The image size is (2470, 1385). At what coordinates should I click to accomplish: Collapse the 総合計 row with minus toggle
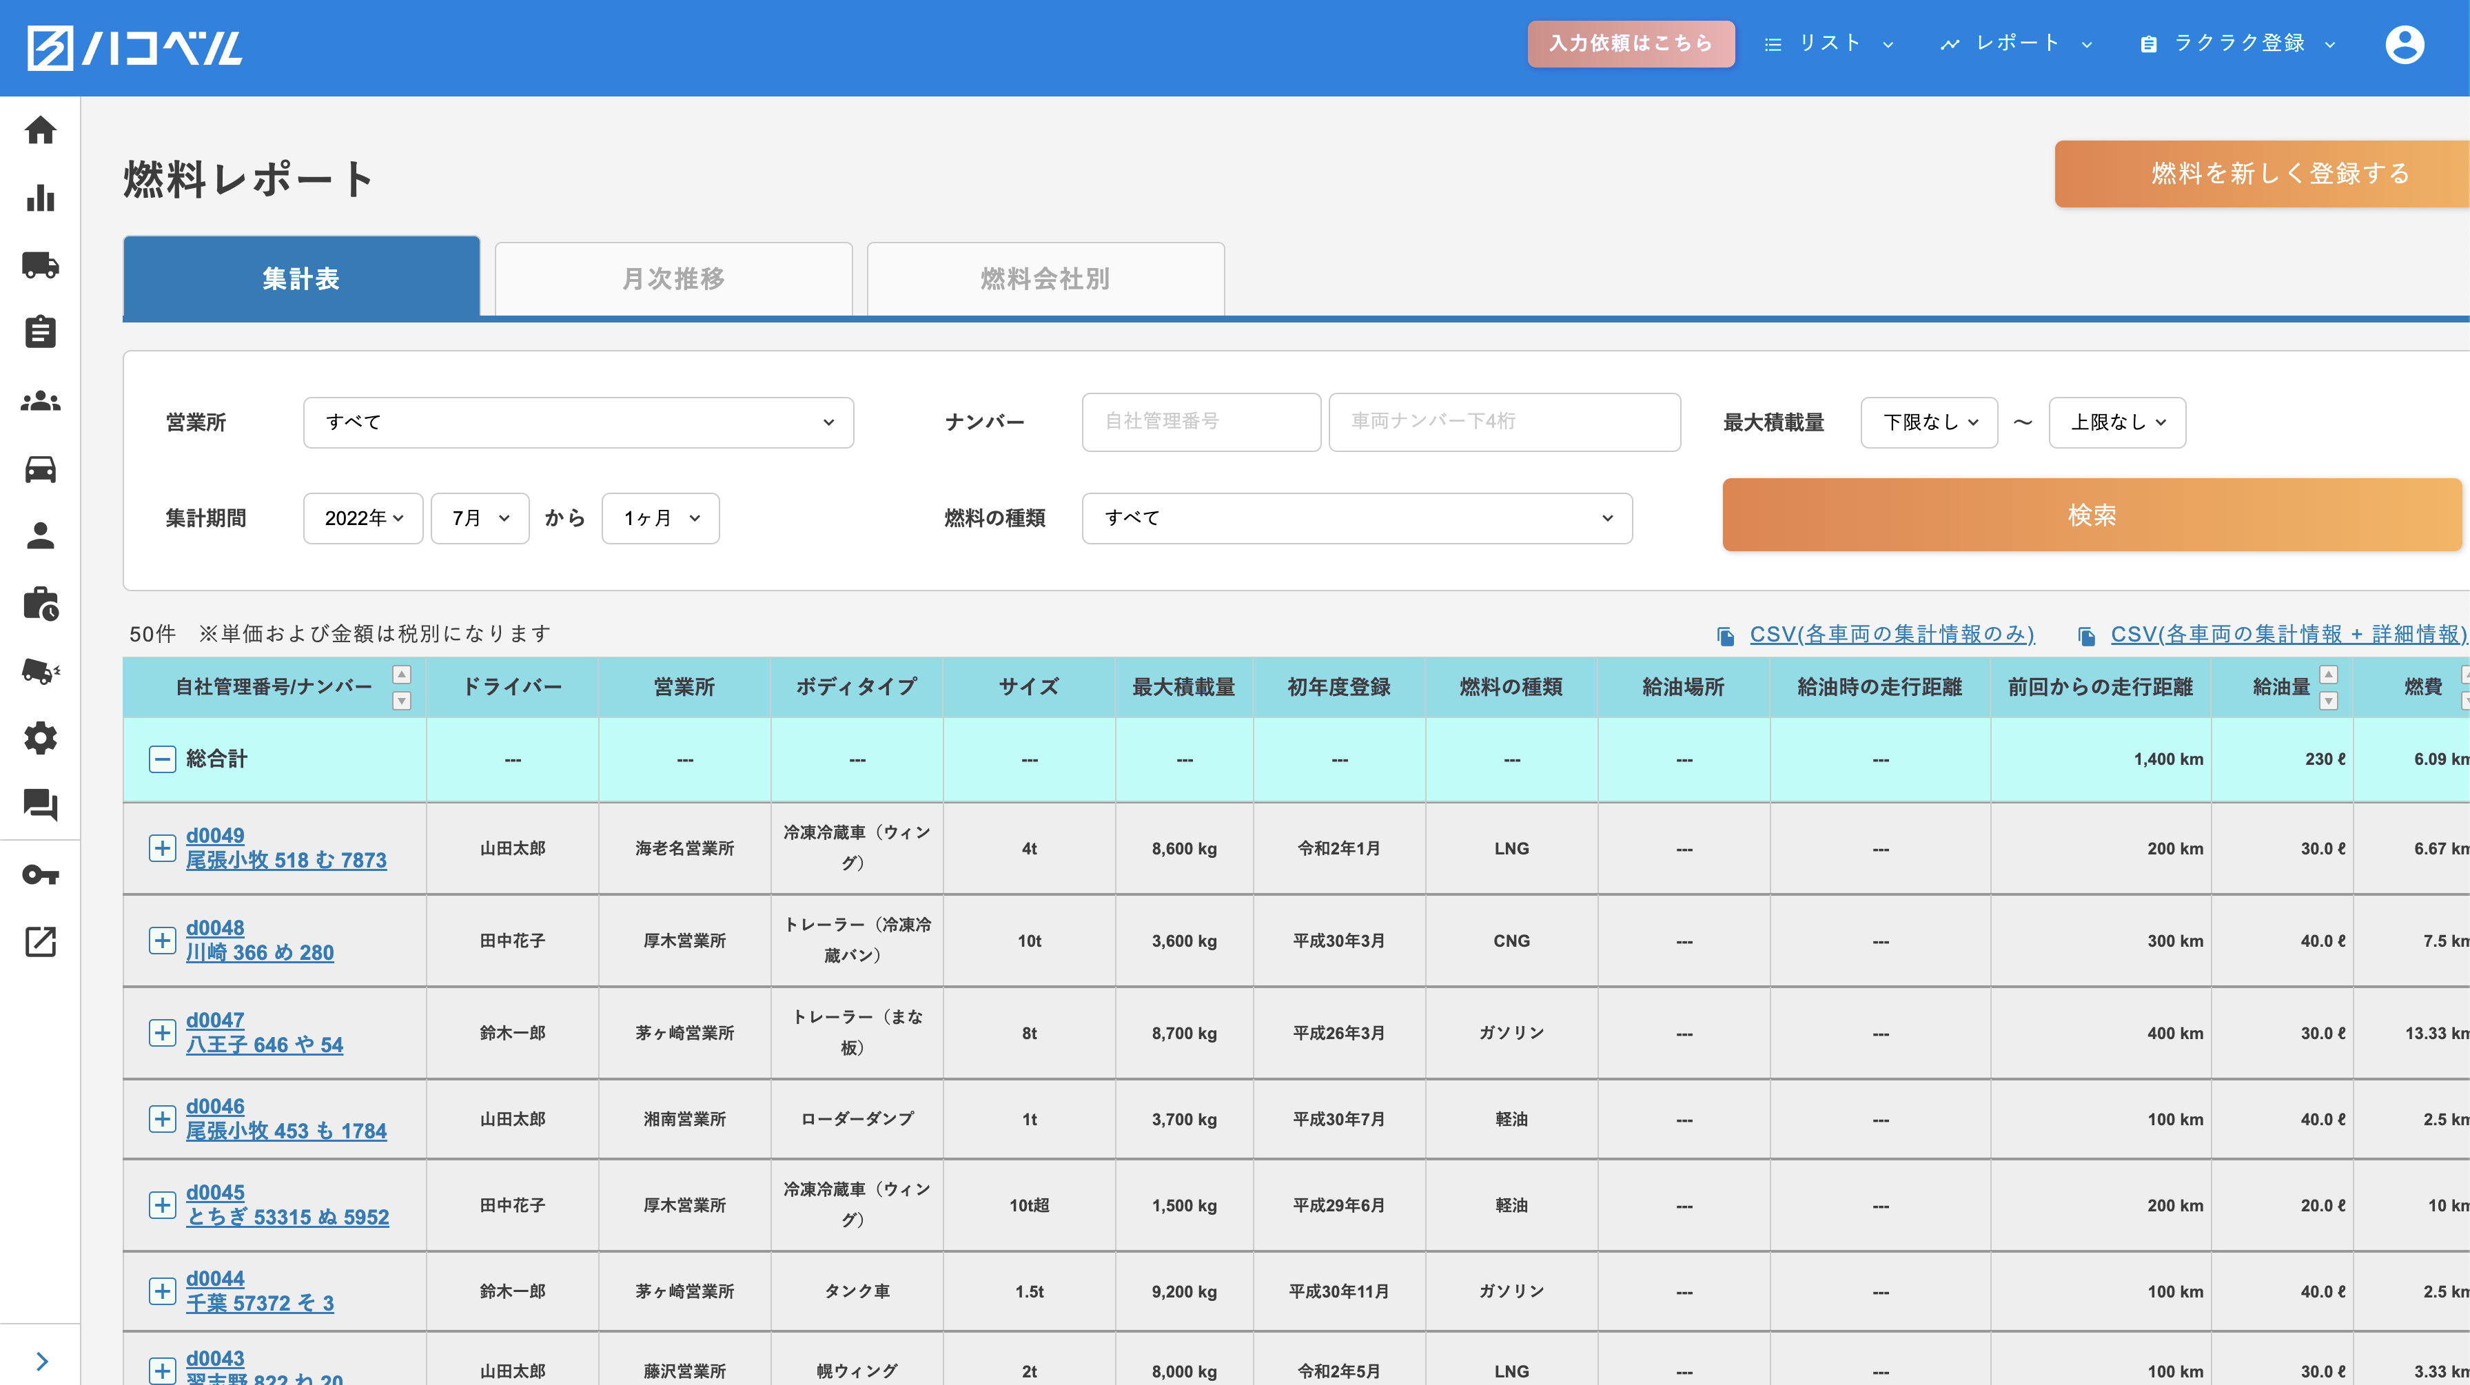pos(162,759)
